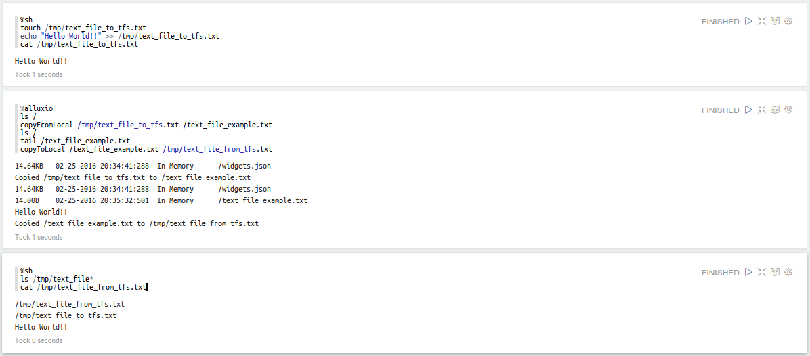Screen dimensions: 810x356
Task: Open the settings gear of the last paragraph
Action: pyautogui.click(x=788, y=272)
